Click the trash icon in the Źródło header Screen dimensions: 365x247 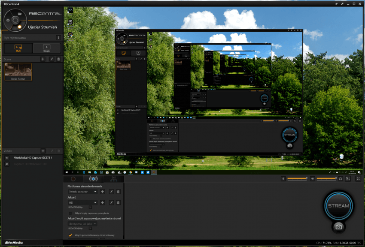[x=58, y=151]
